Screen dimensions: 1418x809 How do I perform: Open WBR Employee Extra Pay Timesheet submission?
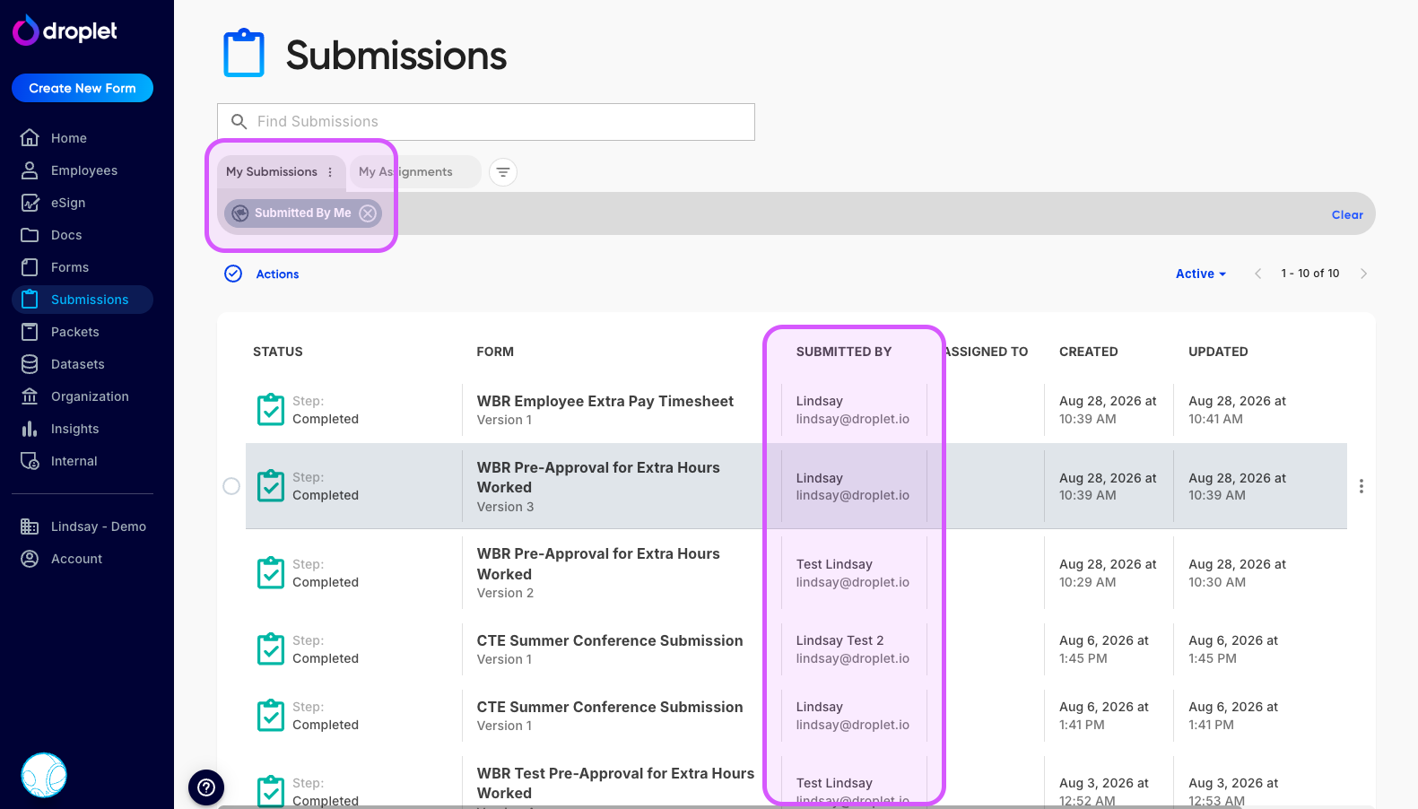(605, 401)
